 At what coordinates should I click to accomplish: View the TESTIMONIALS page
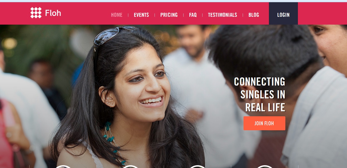click(x=223, y=15)
